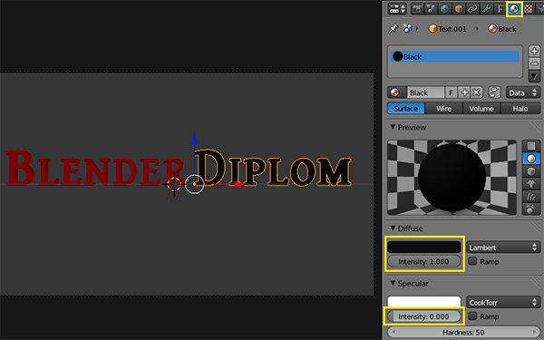Click the red X-axis manipulator arrow

pos(238,184)
